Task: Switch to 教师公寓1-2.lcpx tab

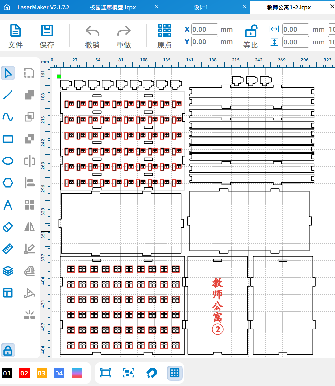Action: coord(289,7)
